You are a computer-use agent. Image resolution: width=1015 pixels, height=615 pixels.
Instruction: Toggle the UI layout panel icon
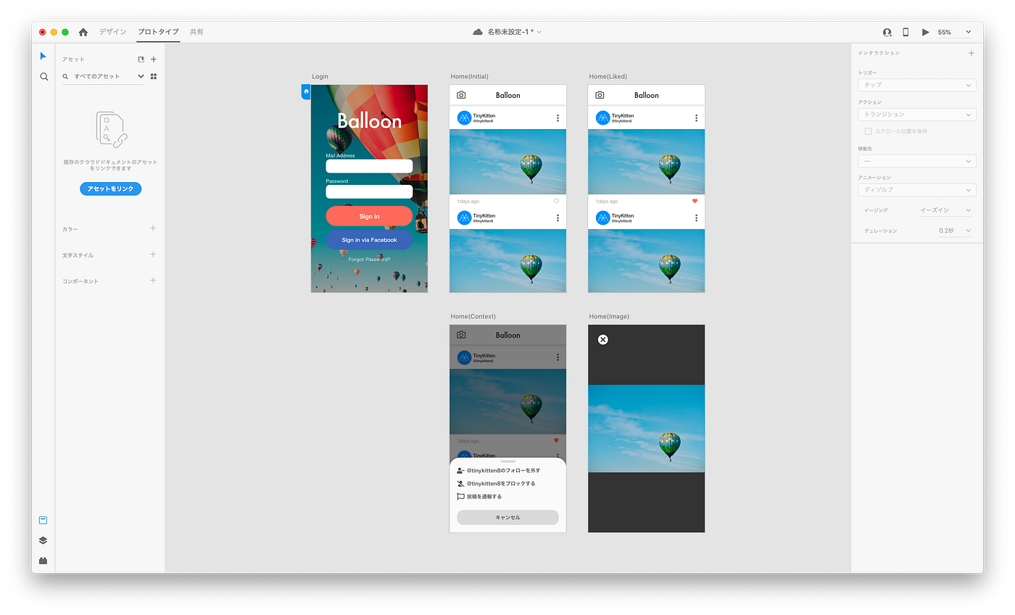point(43,519)
